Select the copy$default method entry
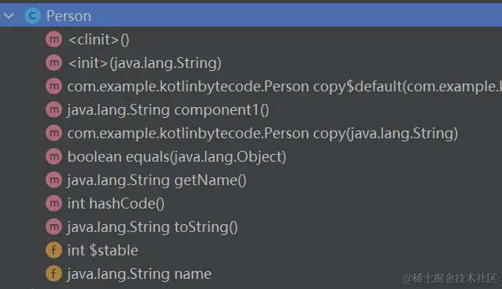The width and height of the screenshot is (502, 289). pos(285,87)
